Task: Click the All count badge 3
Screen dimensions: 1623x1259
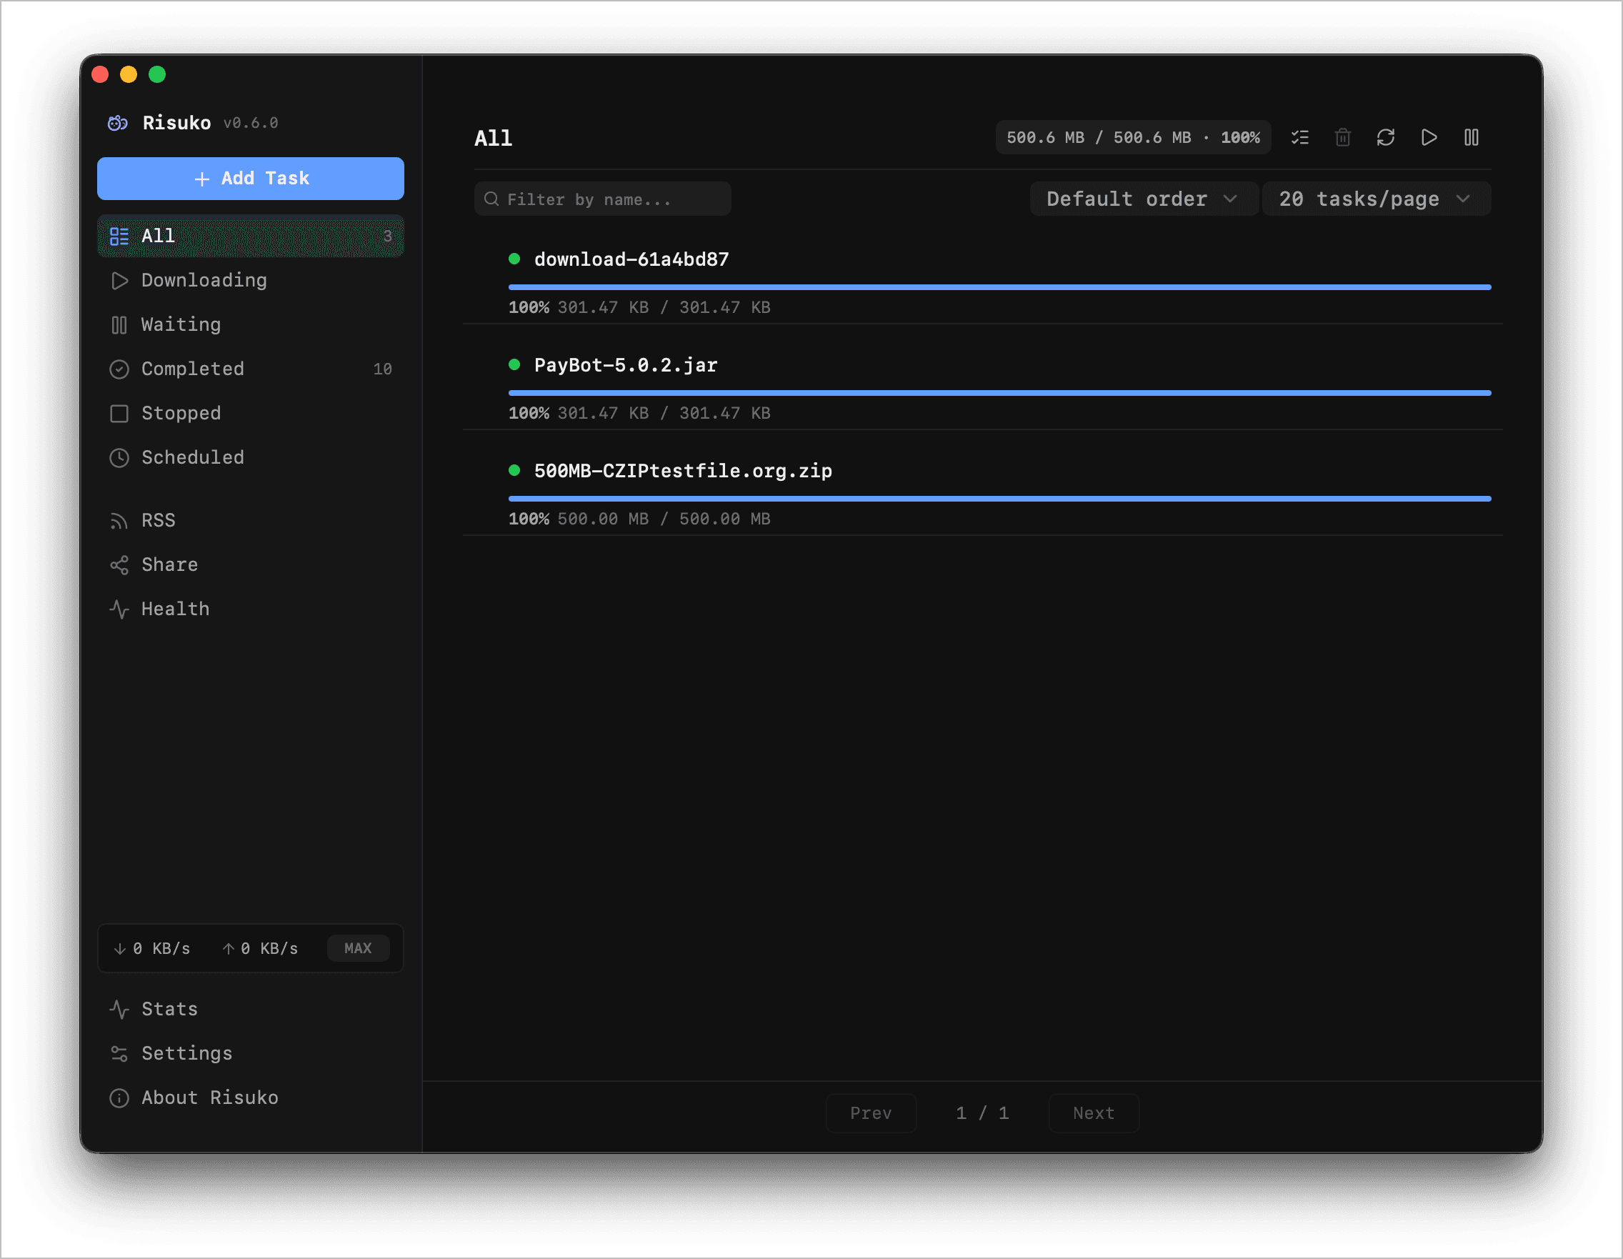Action: pyautogui.click(x=387, y=237)
